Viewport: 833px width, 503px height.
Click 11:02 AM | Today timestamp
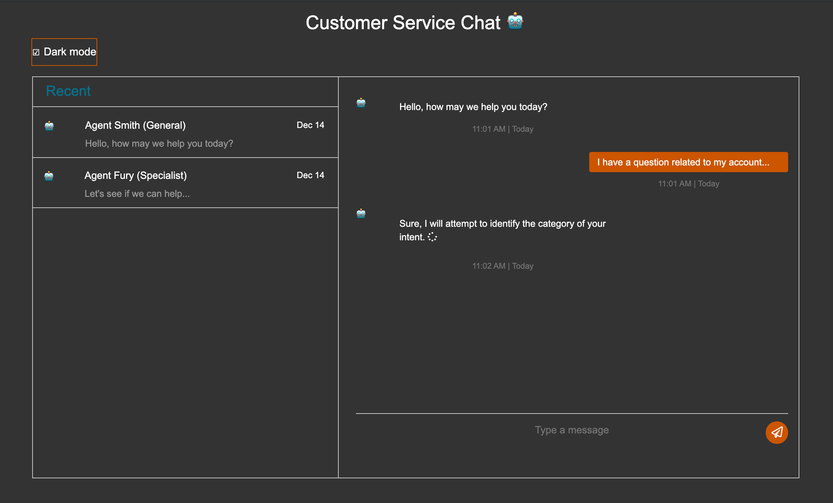502,266
